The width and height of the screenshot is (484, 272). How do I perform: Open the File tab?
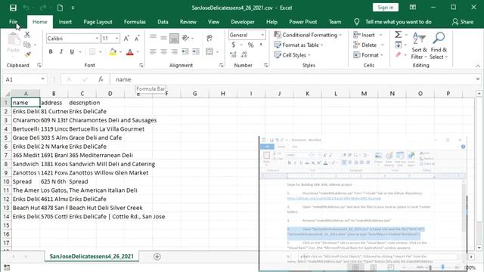point(13,22)
